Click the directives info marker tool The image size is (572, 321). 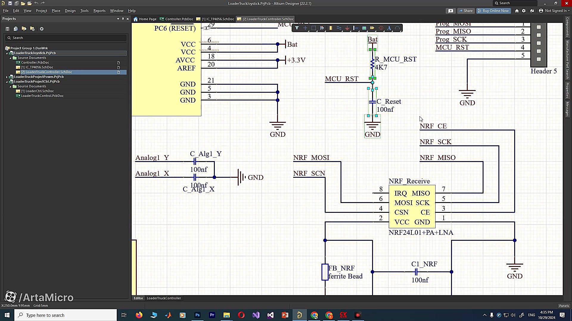[381, 28]
